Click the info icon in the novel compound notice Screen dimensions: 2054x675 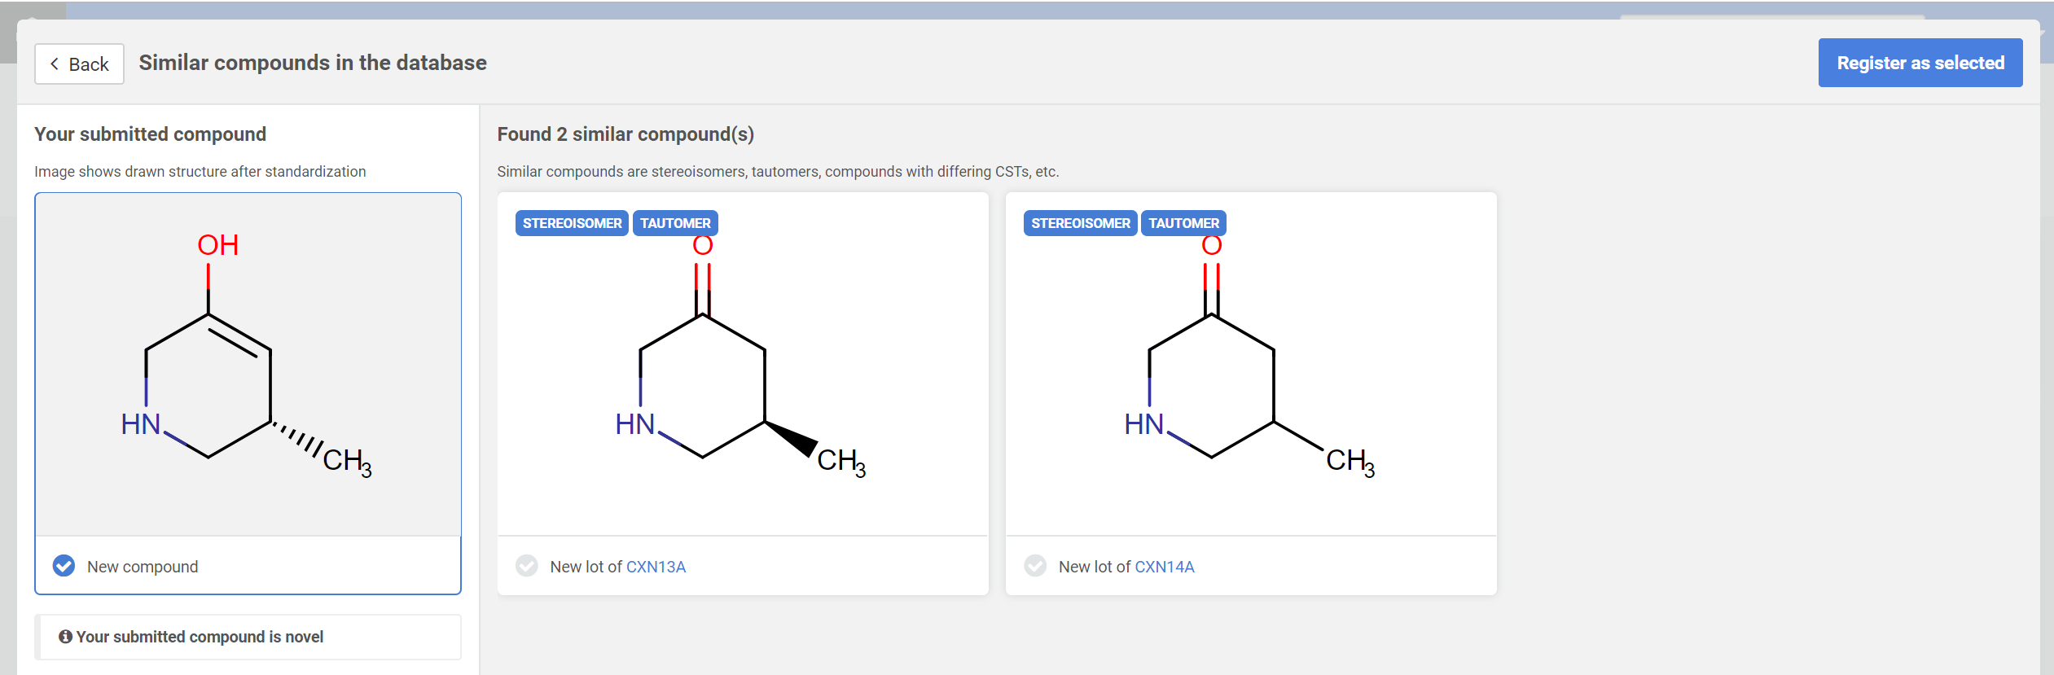(x=65, y=637)
